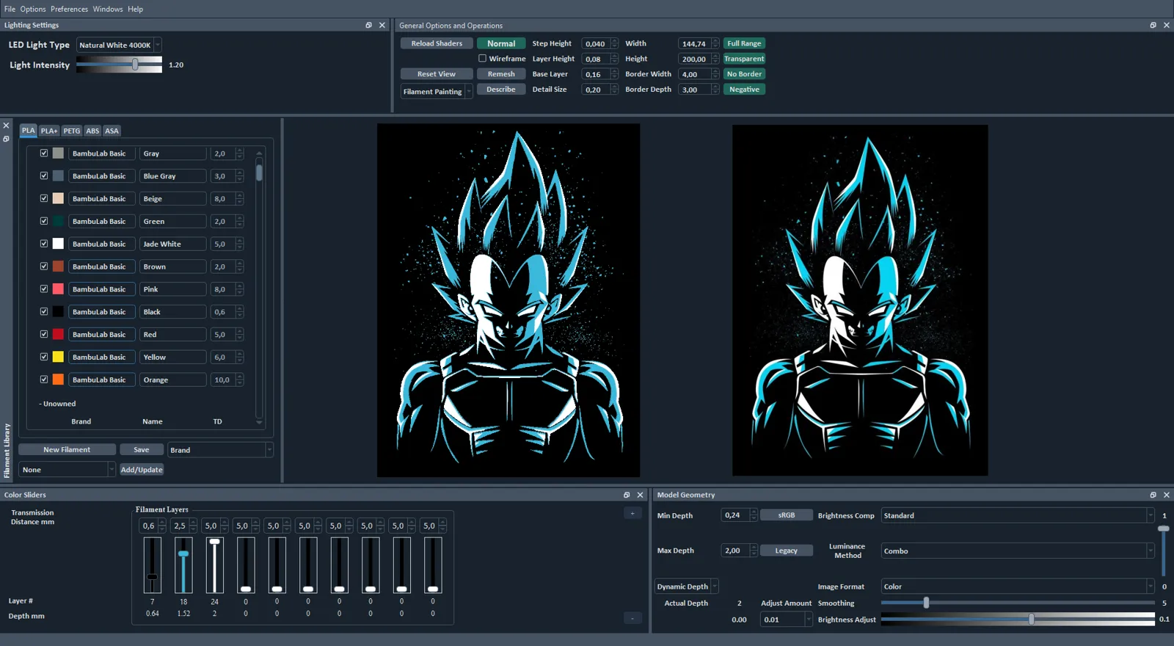Open the LED Light Type dropdown
This screenshot has height=646, width=1174.
point(119,45)
